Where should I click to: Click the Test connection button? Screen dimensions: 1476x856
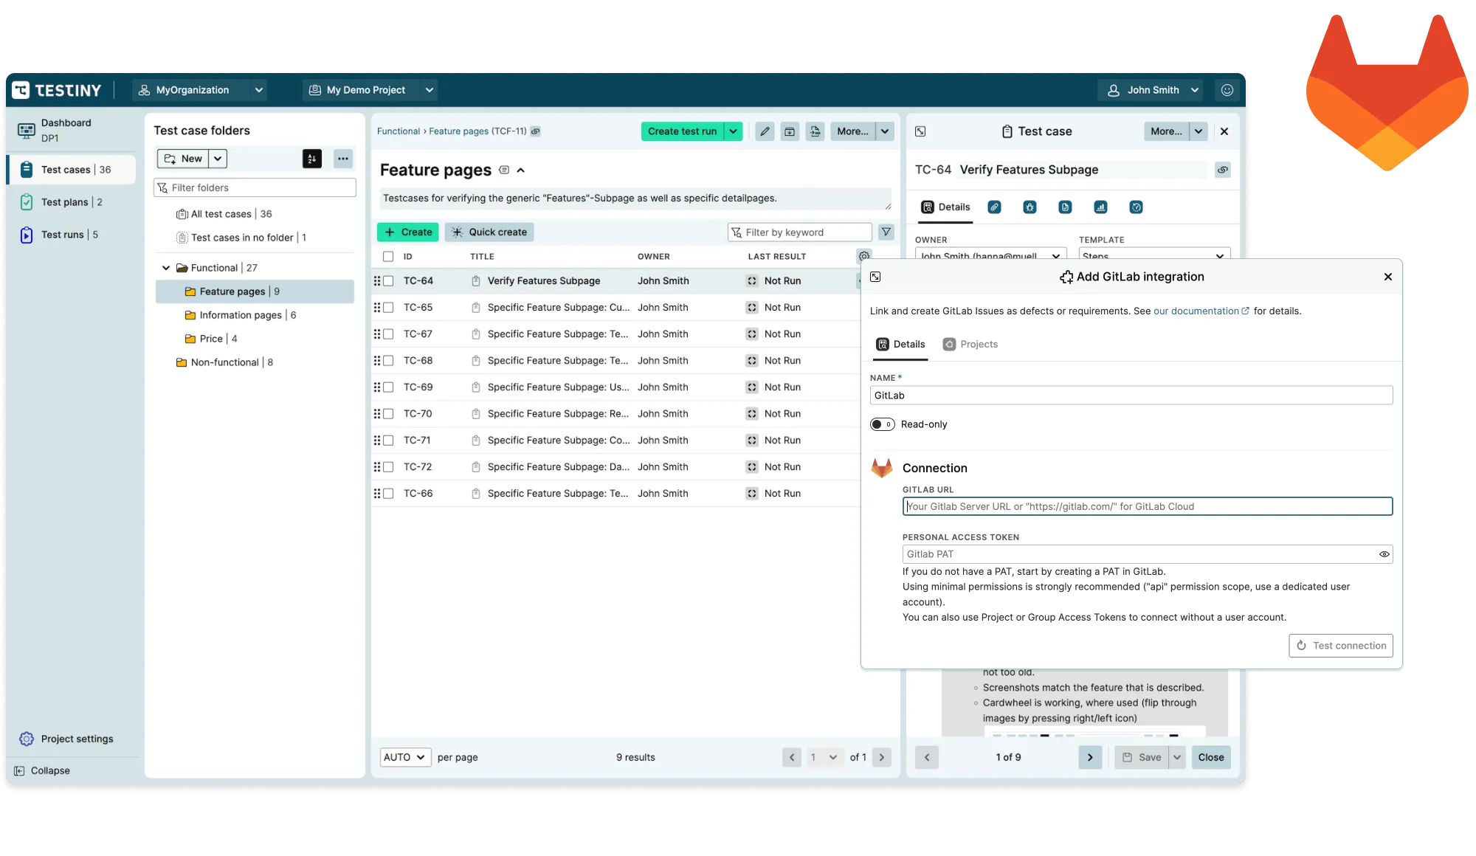1341,646
